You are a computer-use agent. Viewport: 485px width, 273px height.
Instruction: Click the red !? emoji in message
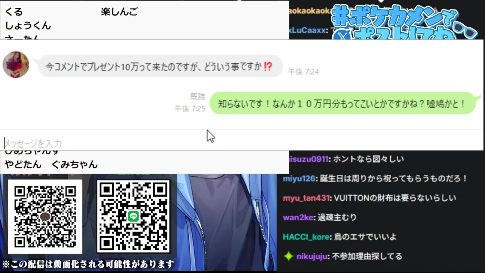click(268, 67)
